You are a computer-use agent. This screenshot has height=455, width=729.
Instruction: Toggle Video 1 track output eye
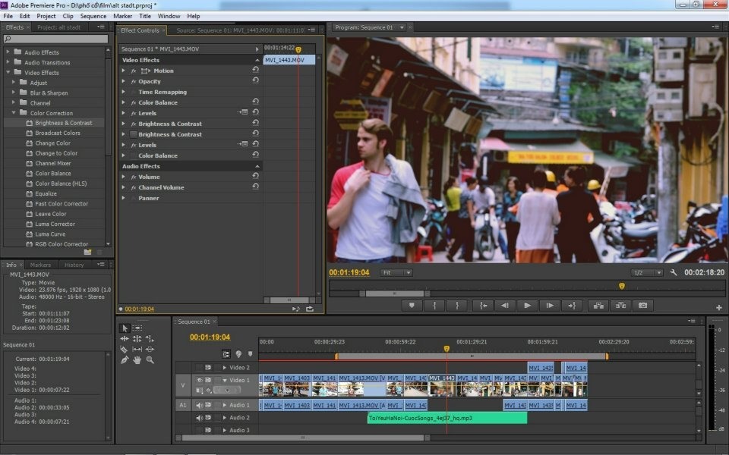pyautogui.click(x=200, y=380)
